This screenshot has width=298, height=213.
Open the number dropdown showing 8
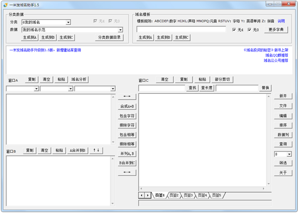pyautogui.click(x=289, y=154)
